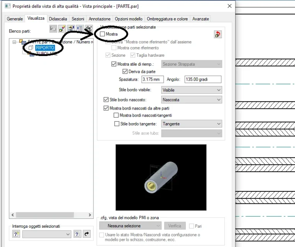Screen dimensions: 295x247
Task: Uncheck Deriva da parte
Action: (125, 71)
